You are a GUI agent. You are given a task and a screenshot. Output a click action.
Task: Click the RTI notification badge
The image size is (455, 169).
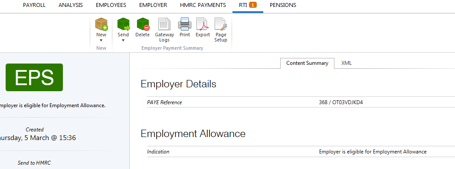(x=253, y=5)
